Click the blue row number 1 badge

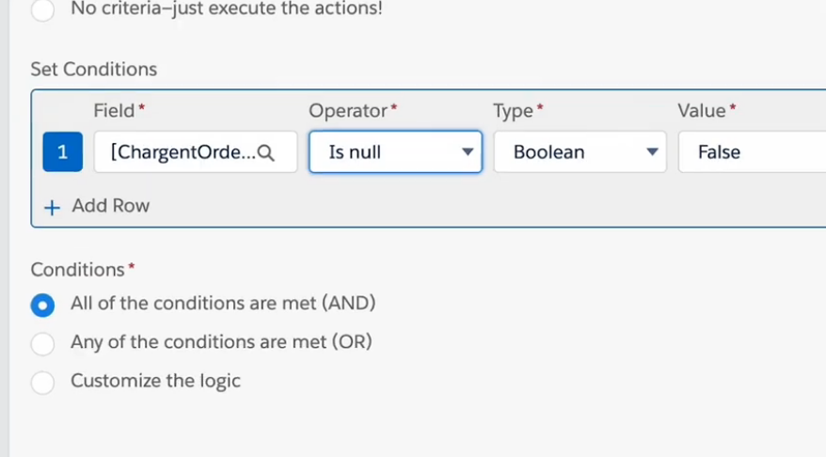coord(63,152)
